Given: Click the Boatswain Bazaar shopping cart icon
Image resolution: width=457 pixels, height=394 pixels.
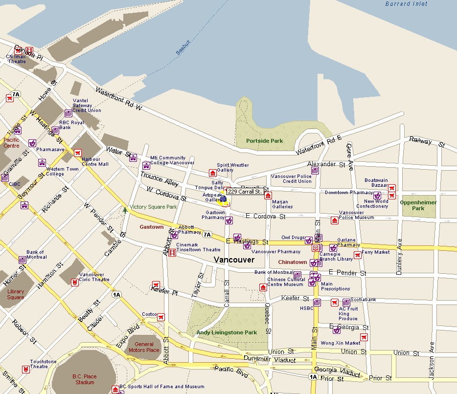Looking at the screenshot, I should [392, 188].
